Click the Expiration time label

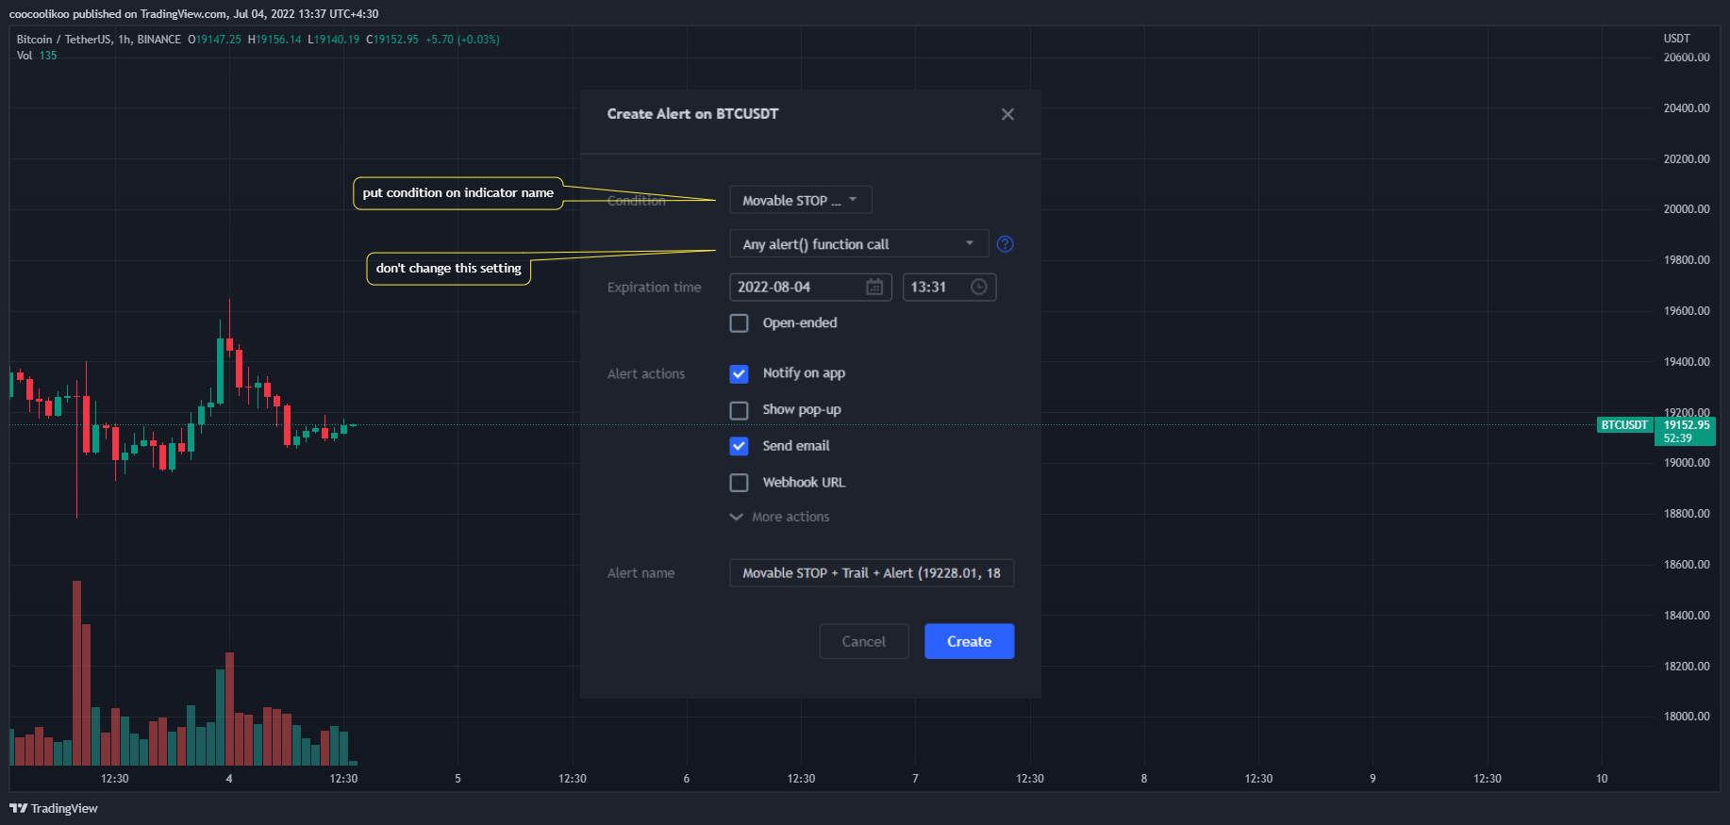tap(654, 288)
